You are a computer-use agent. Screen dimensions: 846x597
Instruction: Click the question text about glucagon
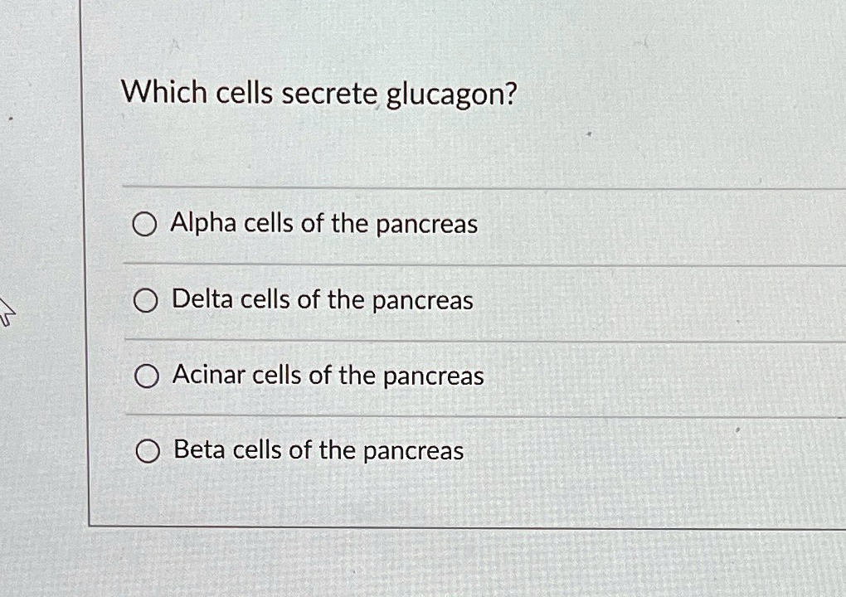coord(318,93)
